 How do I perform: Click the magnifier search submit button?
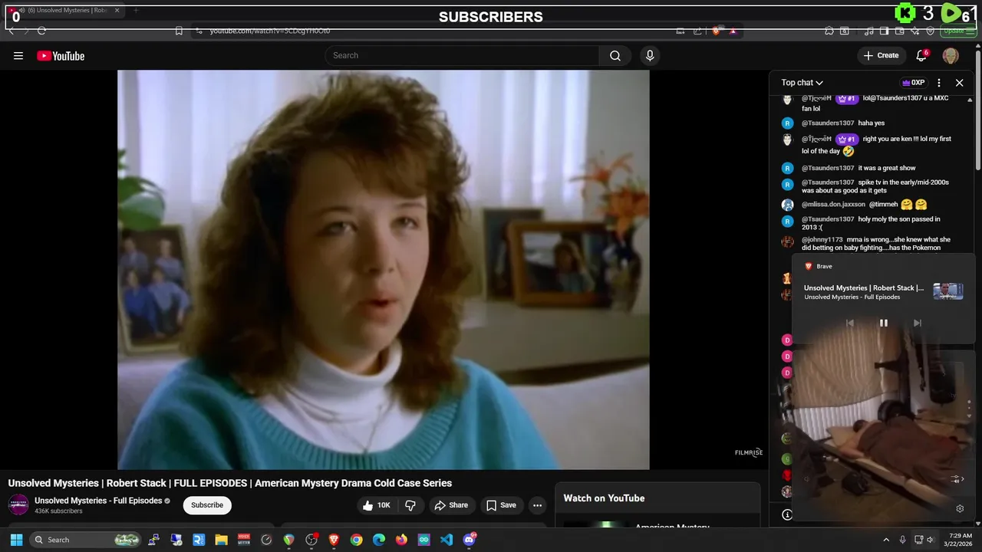[615, 55]
